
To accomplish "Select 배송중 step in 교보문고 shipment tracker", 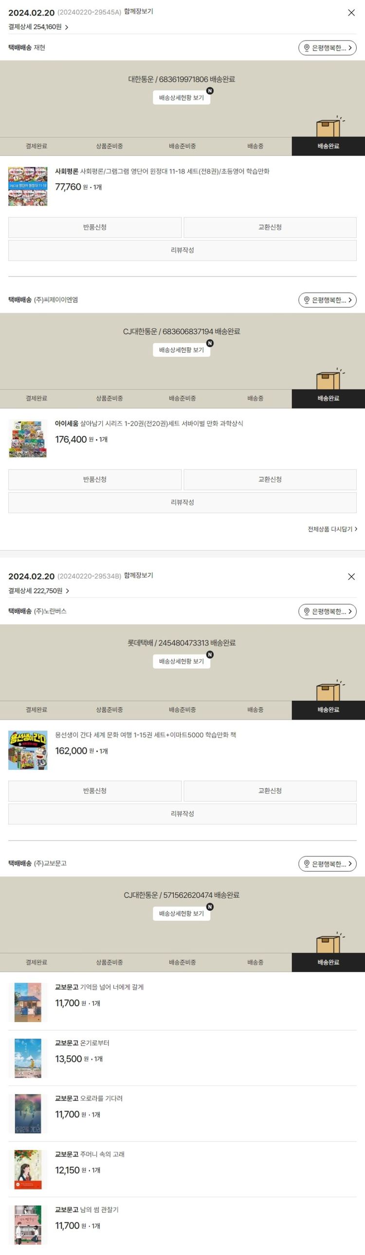I will coord(255,962).
